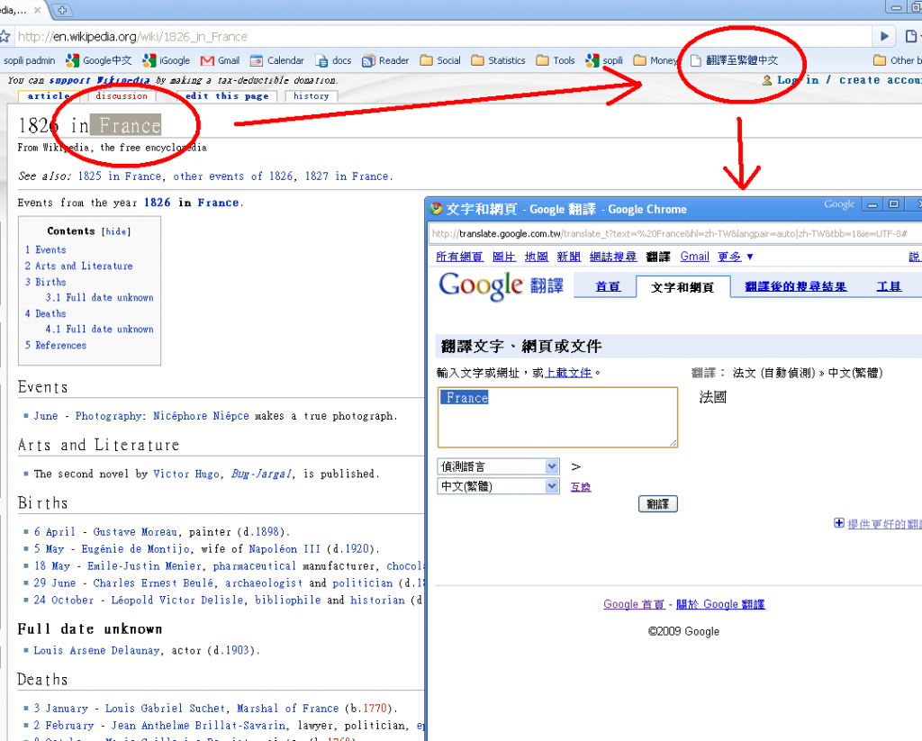
Task: Open the Statistics bookmark
Action: click(505, 60)
